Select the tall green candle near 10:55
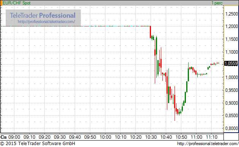 click(188, 72)
